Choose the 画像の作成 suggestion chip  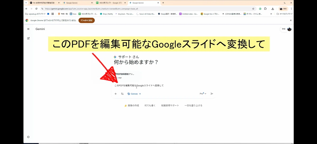pos(132,105)
